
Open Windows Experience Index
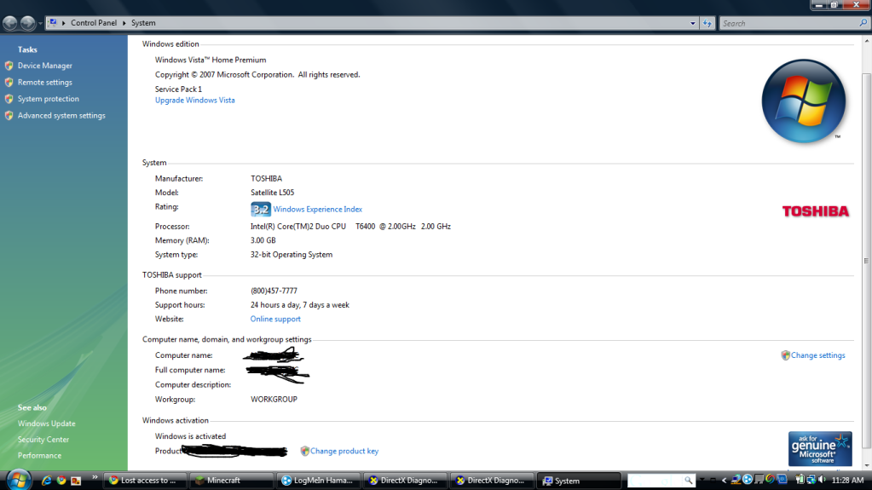coord(318,209)
